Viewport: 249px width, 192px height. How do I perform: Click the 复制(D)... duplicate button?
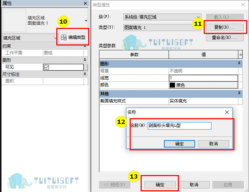[x=225, y=27]
